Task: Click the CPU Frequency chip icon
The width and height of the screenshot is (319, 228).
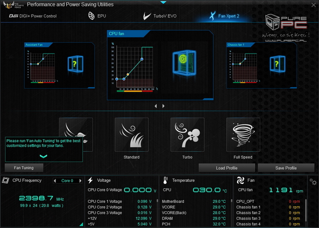Action: tap(6, 180)
